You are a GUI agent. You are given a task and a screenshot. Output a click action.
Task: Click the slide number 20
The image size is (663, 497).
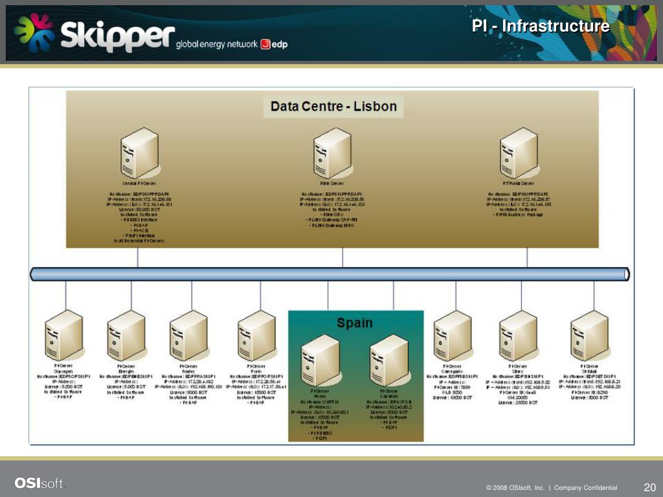point(650,487)
